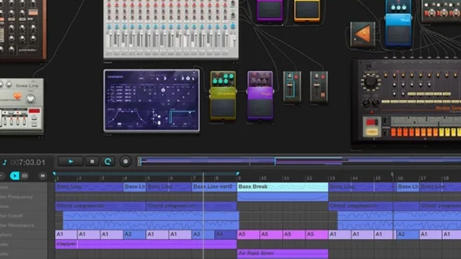The height and width of the screenshot is (259, 461).
Task: Click bar 5 on the timeline ruler
Action: coord(149,178)
